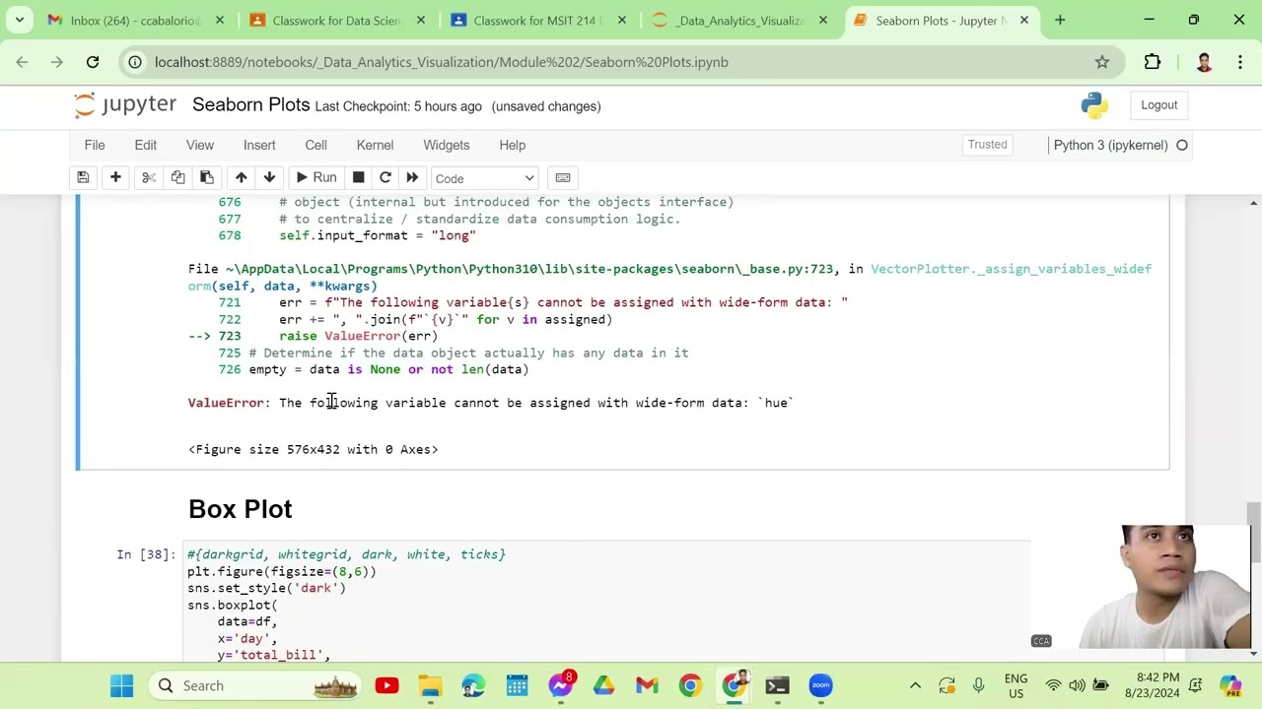The image size is (1262, 709).
Task: Click the taskbar Search box
Action: [256, 685]
